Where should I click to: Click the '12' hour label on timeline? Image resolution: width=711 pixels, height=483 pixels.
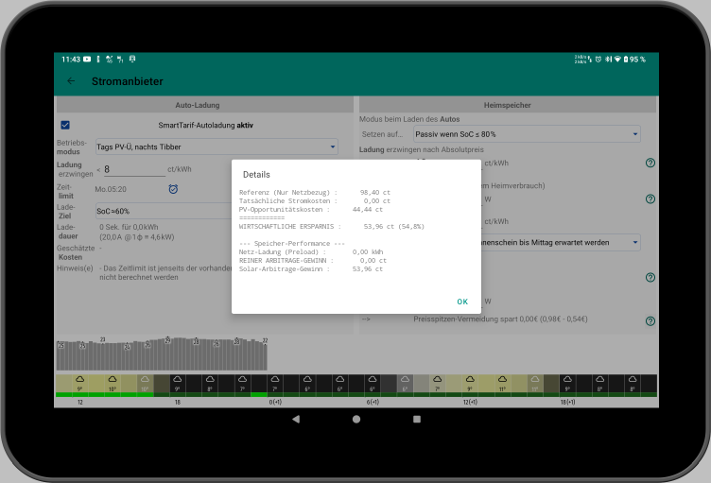tap(80, 403)
